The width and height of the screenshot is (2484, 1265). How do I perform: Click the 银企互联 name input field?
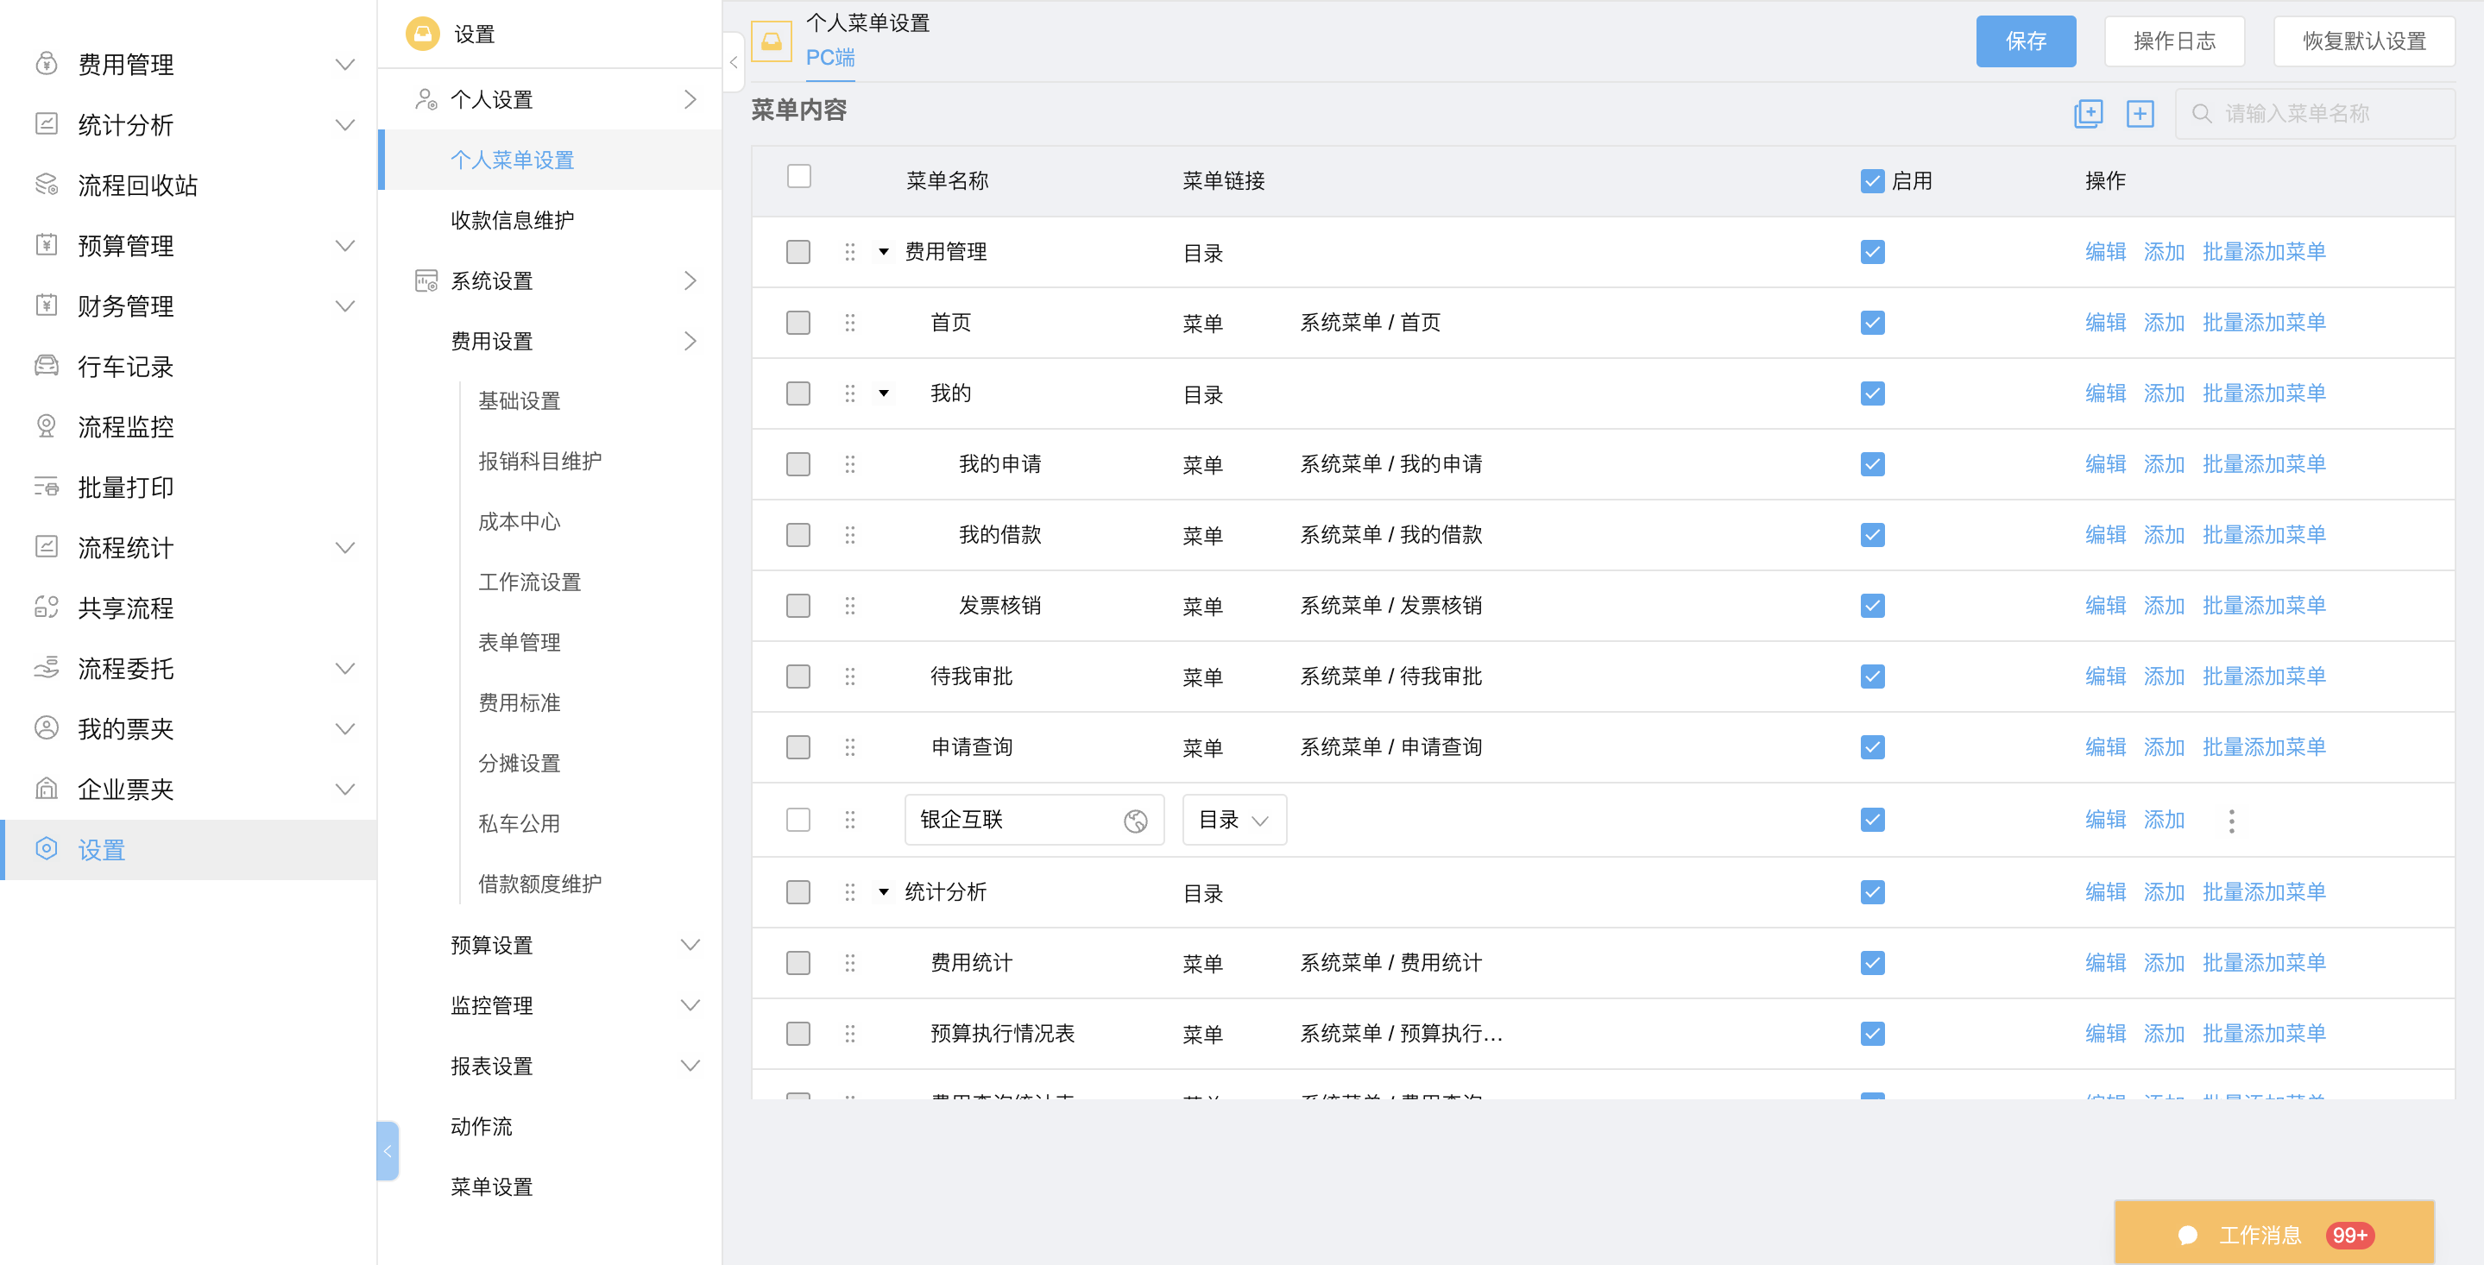pyautogui.click(x=1034, y=820)
